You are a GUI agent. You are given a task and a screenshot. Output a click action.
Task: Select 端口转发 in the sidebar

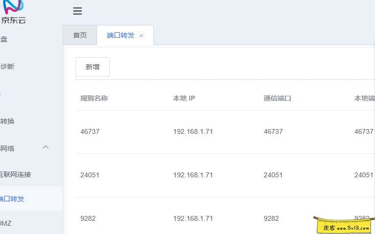[12, 199]
